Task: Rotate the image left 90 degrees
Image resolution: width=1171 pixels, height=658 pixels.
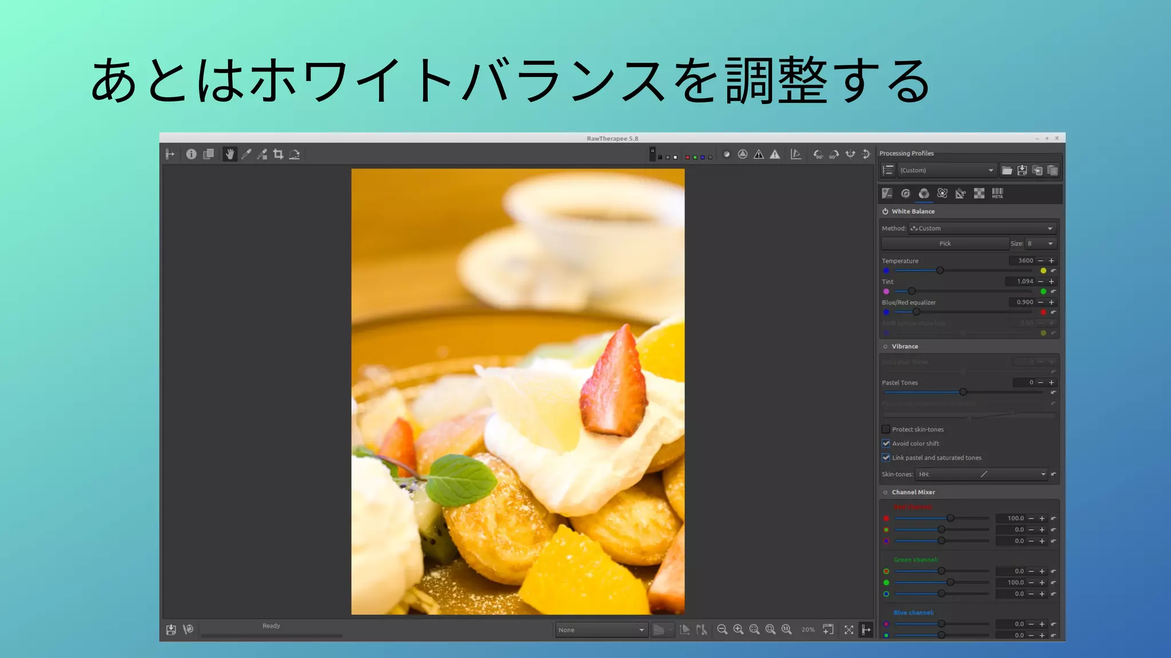Action: tap(818, 154)
